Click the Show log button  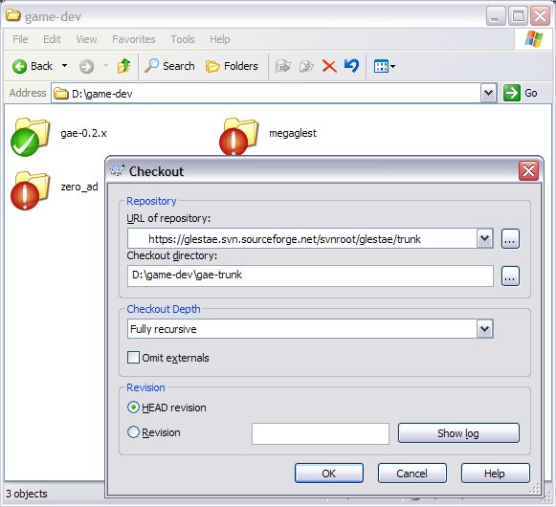pos(458,433)
